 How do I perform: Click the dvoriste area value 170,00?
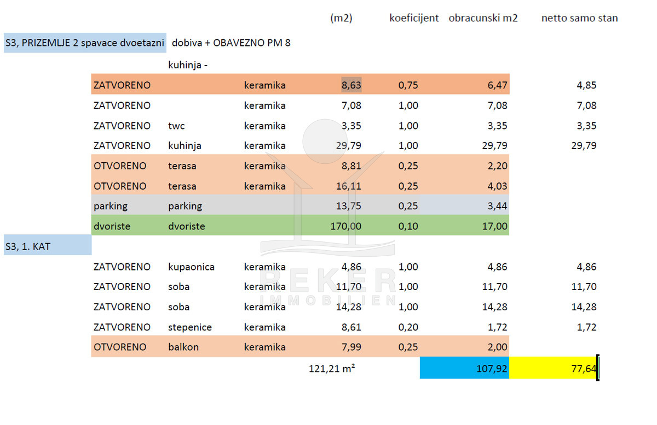(x=345, y=226)
